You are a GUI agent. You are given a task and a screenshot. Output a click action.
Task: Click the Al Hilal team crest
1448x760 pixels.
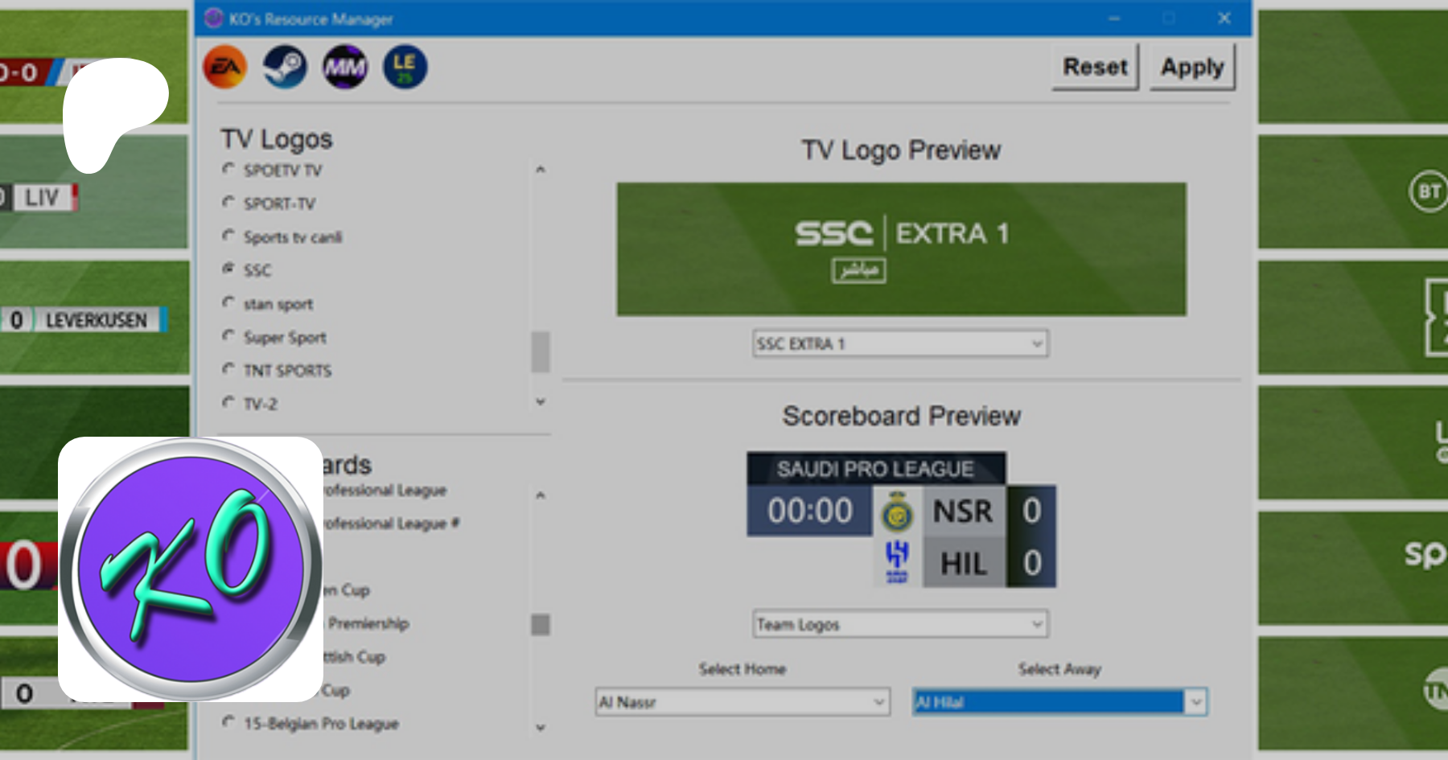point(897,561)
